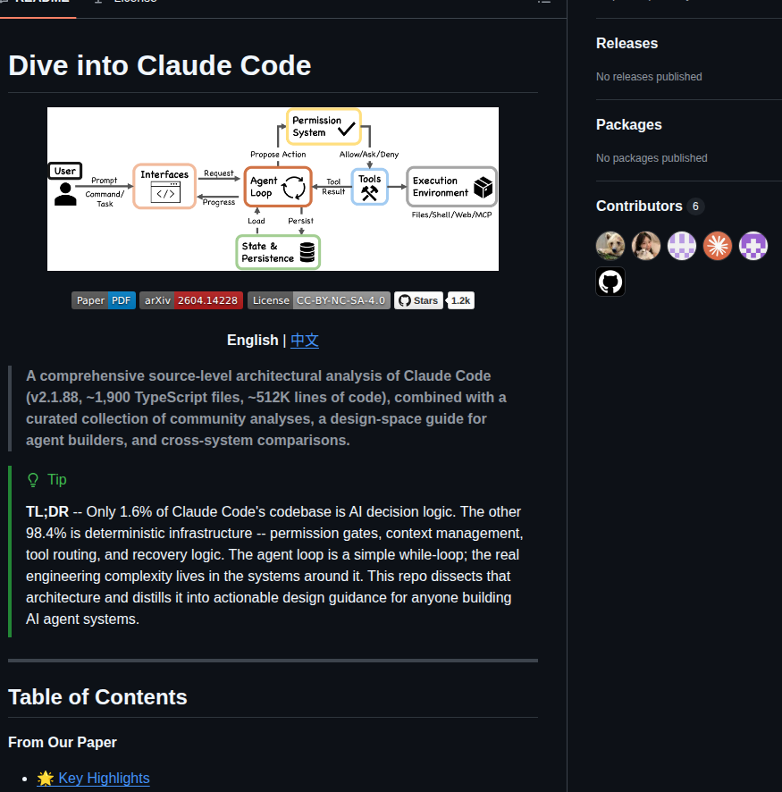Open the GitHub Octocat contributor avatar
The width and height of the screenshot is (782, 792).
[x=610, y=282]
